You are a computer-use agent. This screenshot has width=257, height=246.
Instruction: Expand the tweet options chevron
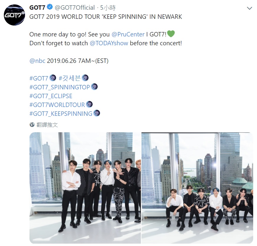[249, 8]
